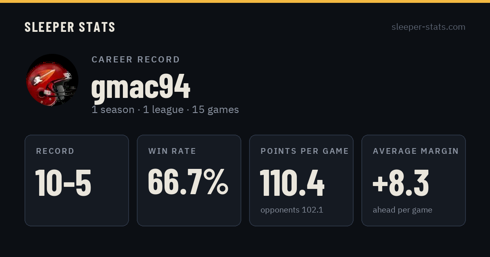490x257 pixels.
Task: Select the Record stat card
Action: point(77,180)
